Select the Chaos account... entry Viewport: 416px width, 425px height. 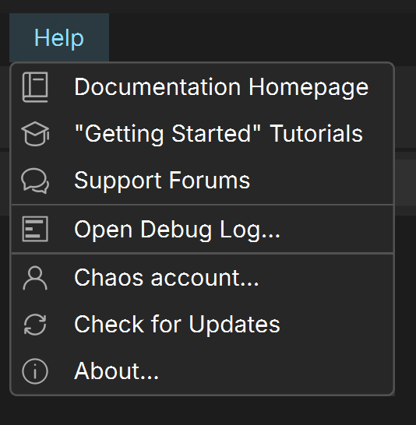click(x=203, y=278)
